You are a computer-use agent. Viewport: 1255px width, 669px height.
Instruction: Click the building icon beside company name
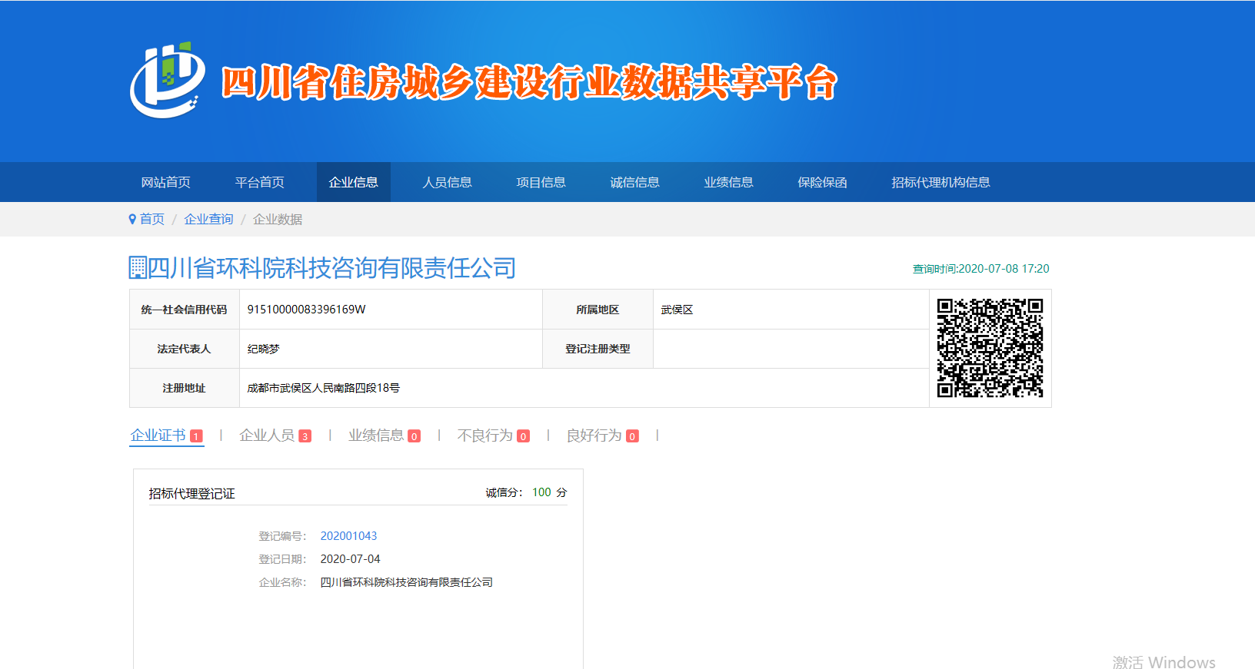[x=138, y=268]
